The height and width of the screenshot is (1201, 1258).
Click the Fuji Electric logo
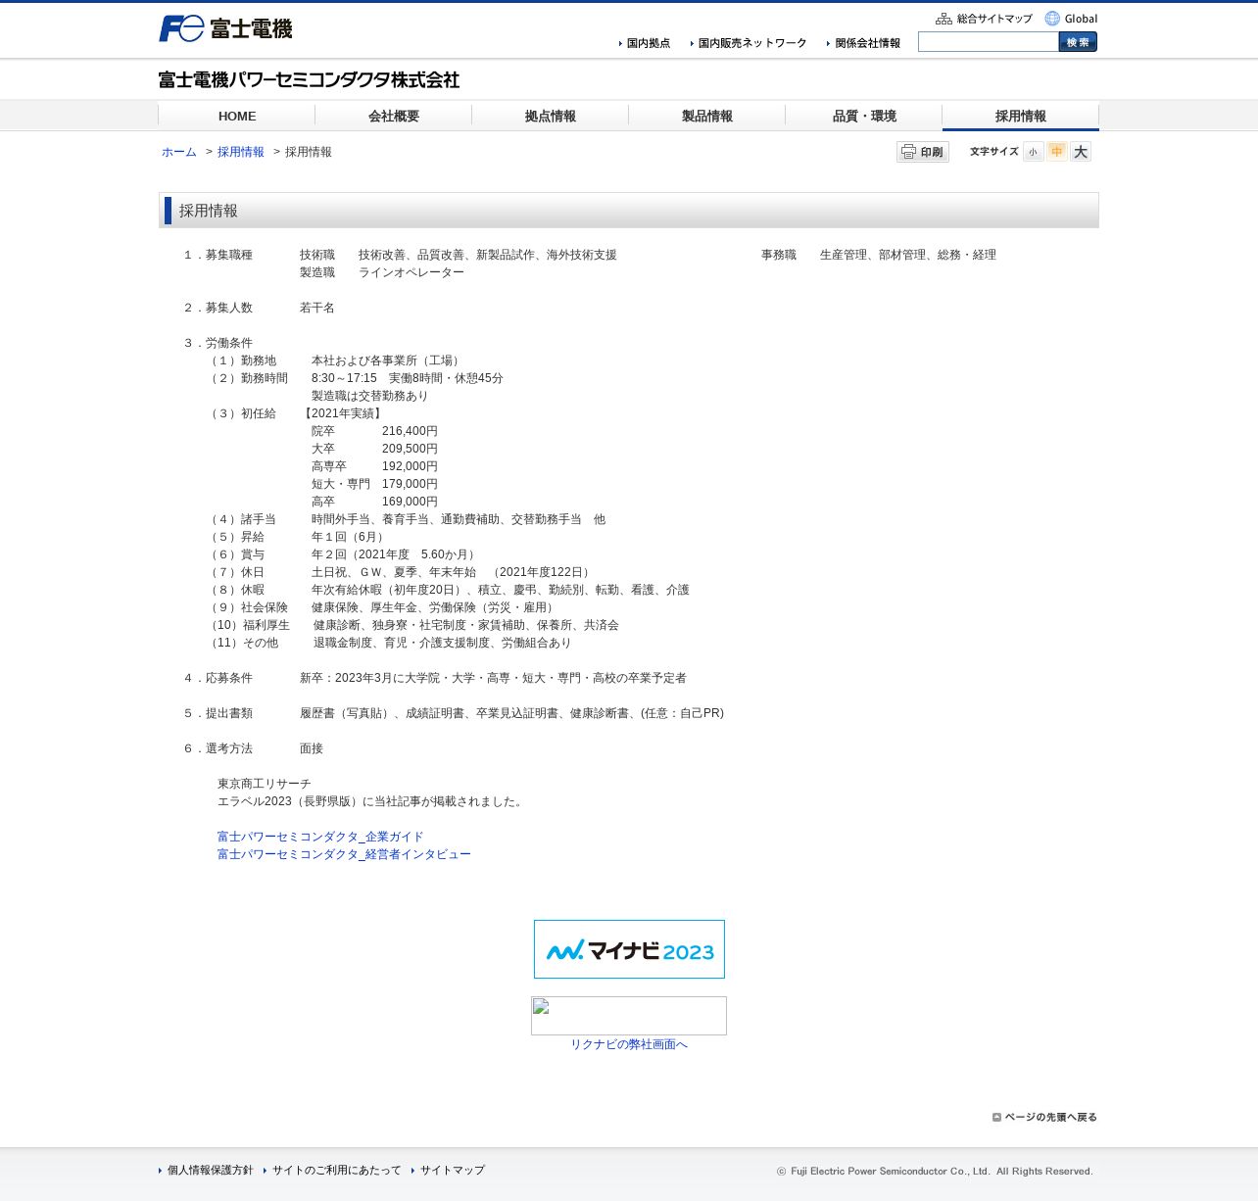pyautogui.click(x=225, y=28)
